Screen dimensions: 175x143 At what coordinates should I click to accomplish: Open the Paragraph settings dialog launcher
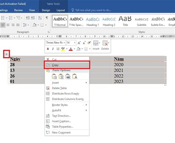[49, 32]
